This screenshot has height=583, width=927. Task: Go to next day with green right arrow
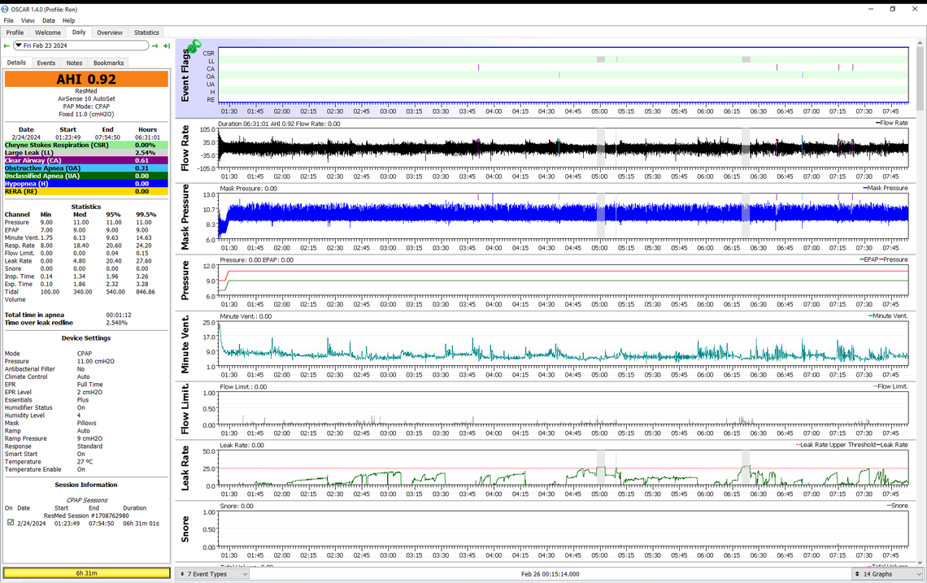click(154, 46)
